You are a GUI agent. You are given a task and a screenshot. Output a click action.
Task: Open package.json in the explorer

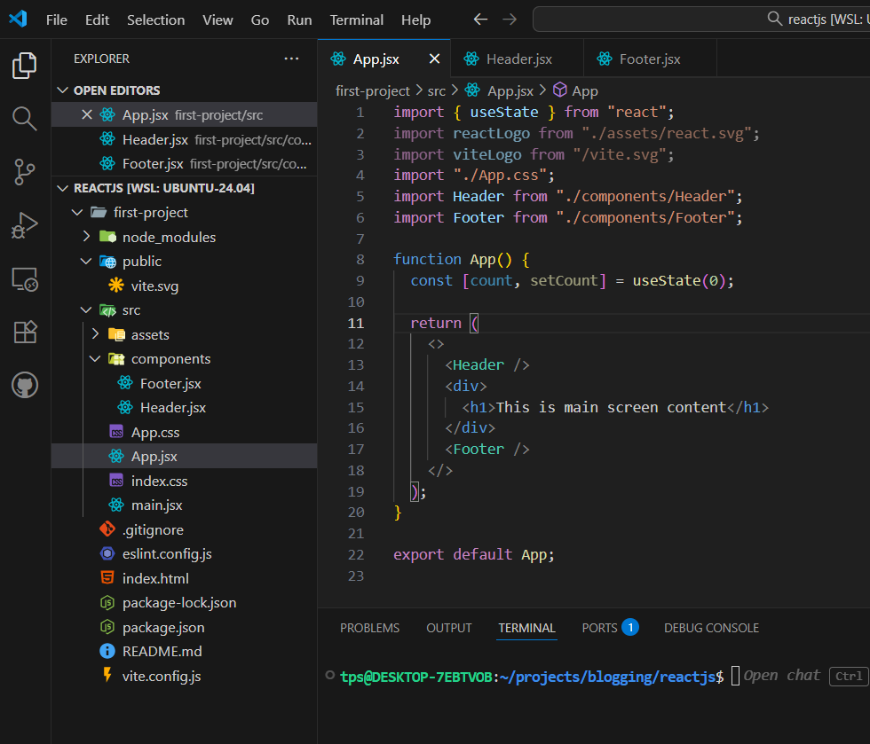(x=163, y=627)
